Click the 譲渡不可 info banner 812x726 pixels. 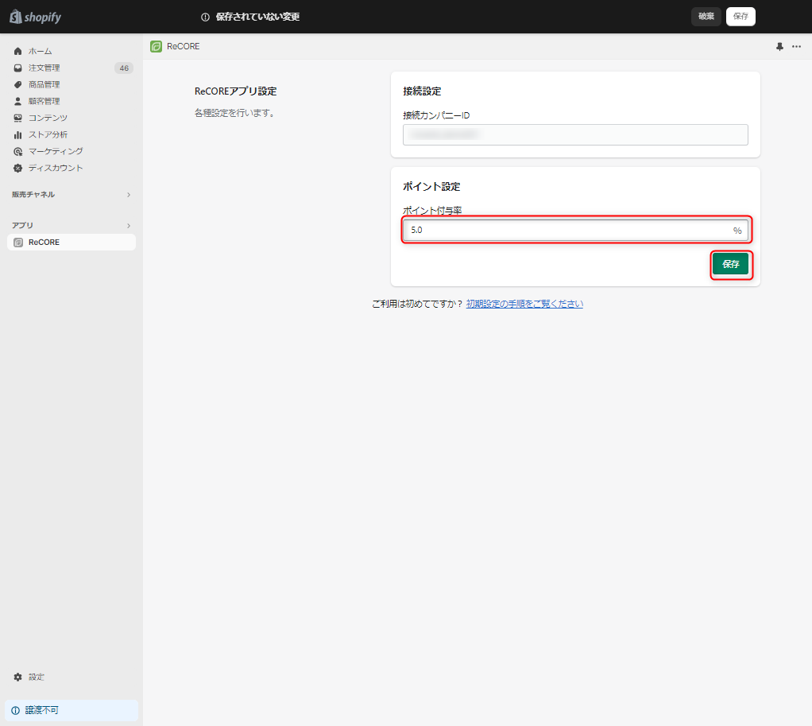(72, 710)
